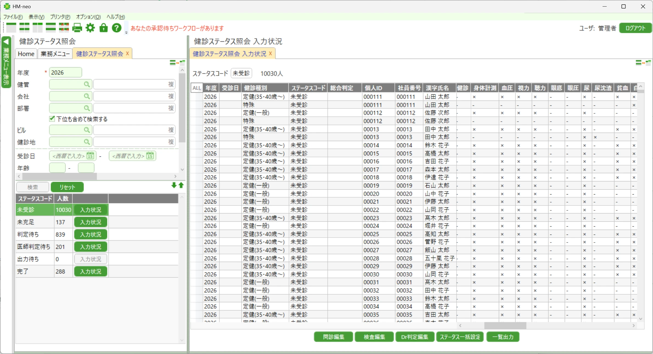Click 入力状況 button for 判定待ち row
653x354 pixels.
click(91, 235)
